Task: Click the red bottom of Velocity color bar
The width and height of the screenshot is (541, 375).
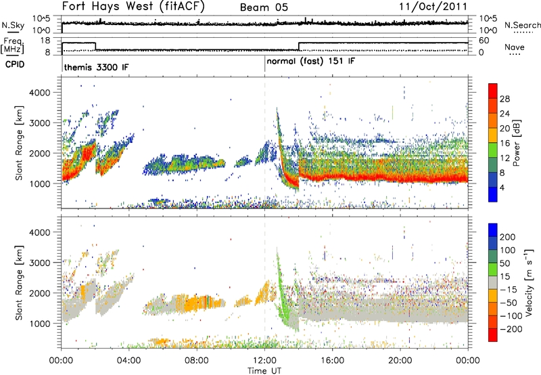Action: coord(493,335)
